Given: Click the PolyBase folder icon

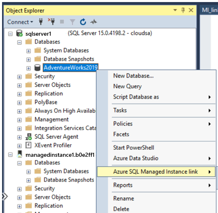Looking at the screenshot, I should 29,102.
